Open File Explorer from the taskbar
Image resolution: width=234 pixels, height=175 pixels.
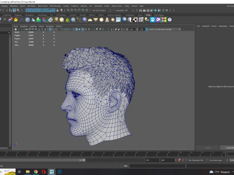pos(28,172)
